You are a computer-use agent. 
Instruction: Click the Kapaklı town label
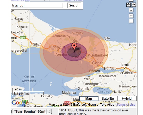pos(22,27)
